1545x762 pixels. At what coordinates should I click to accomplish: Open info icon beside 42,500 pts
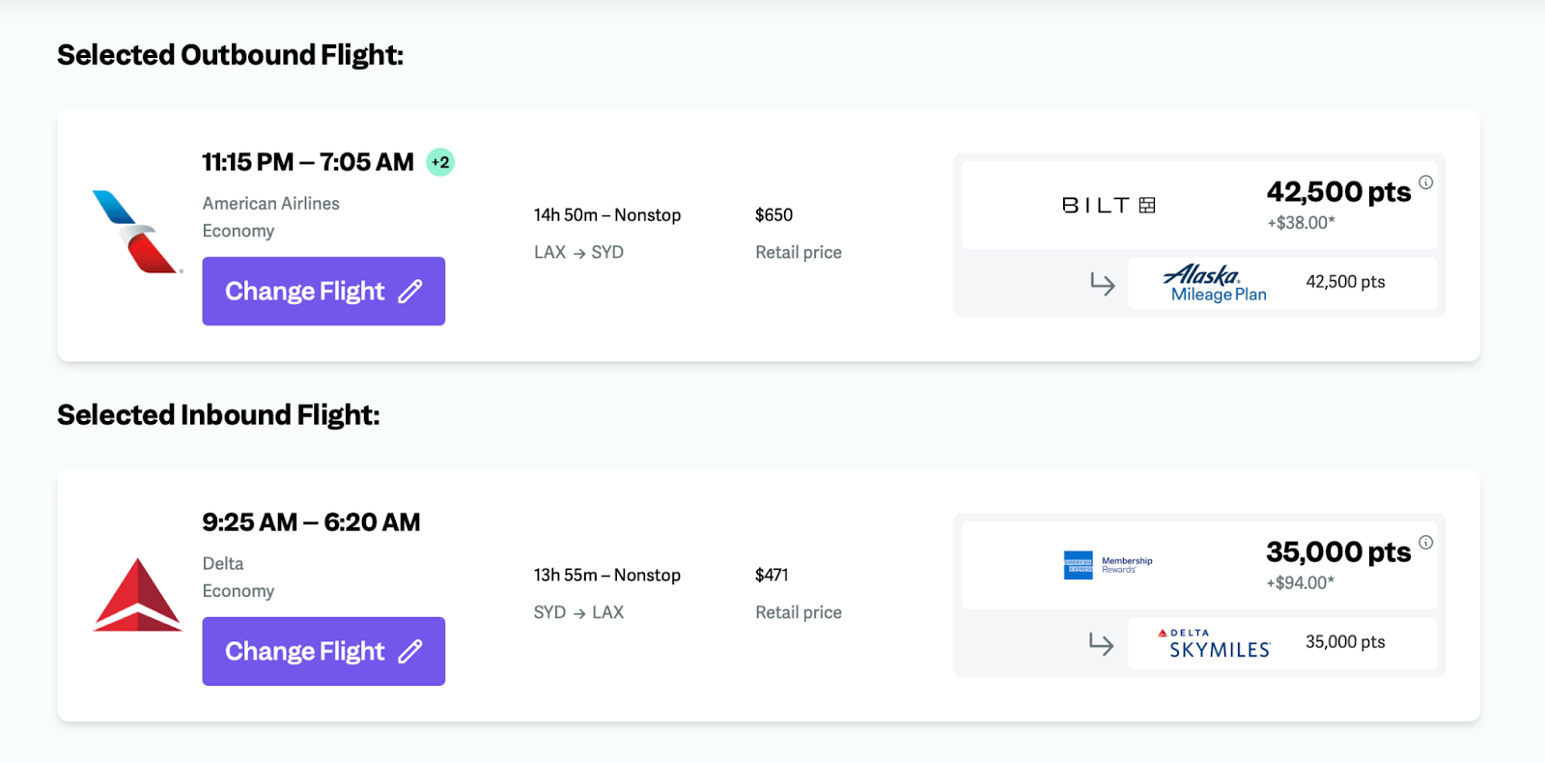(1425, 183)
